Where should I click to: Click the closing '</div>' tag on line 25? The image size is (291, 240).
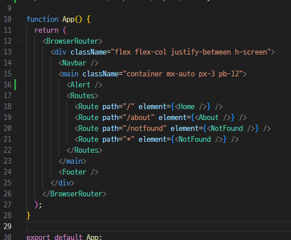click(62, 183)
